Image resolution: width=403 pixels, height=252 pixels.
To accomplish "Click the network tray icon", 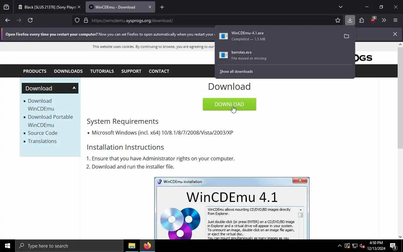I will [x=355, y=246].
